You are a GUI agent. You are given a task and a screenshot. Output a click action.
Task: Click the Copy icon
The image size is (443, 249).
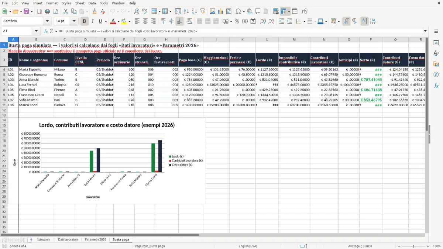coord(74,11)
